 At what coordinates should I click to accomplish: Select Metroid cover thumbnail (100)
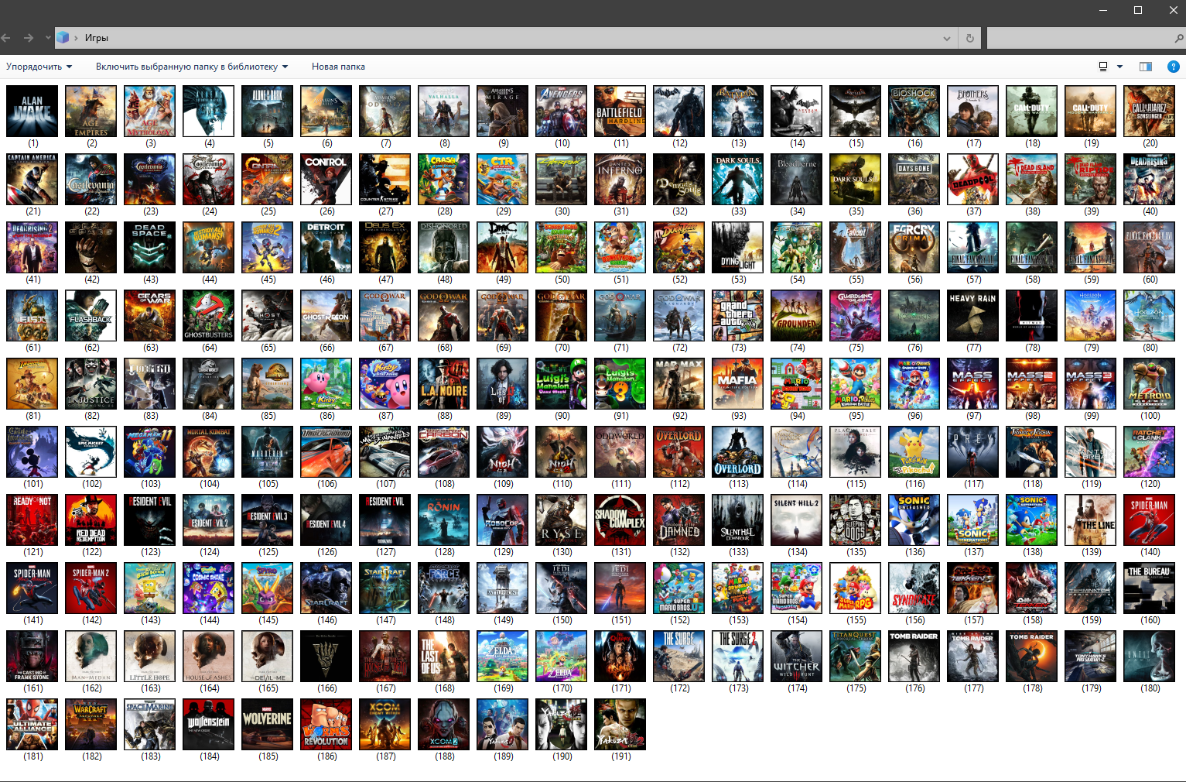coord(1150,384)
